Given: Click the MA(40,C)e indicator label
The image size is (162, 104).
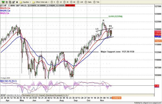Looking at the screenshot, I should tap(5, 11).
